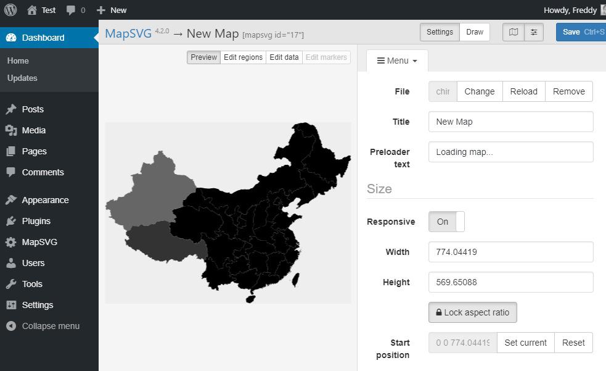Viewport: 606px width, 371px height.
Task: Expand the Menu dropdown
Action: click(x=397, y=60)
